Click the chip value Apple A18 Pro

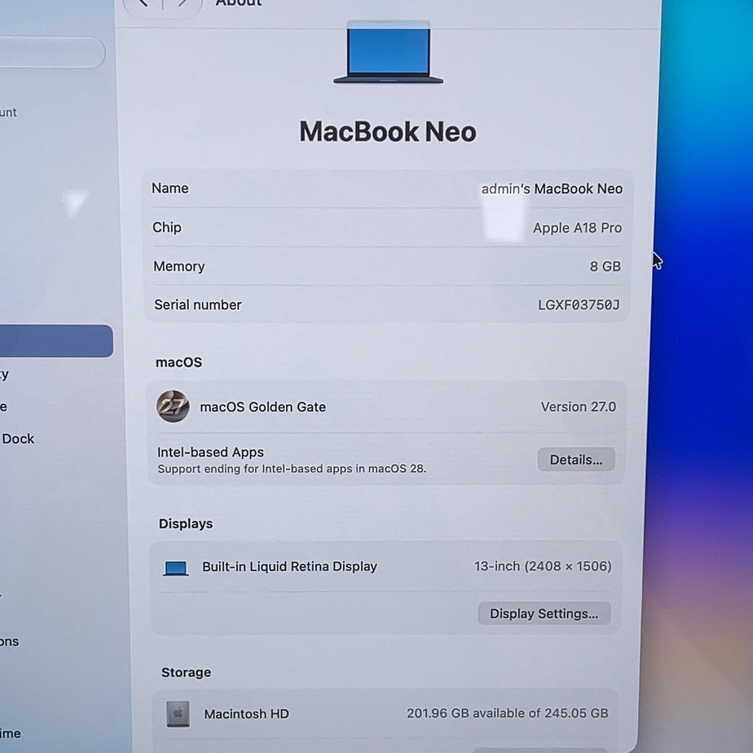[577, 228]
